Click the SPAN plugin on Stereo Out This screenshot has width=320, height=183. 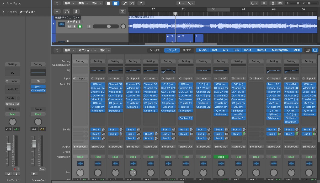pos(38,87)
